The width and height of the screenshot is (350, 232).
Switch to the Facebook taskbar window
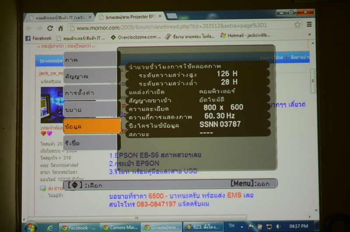[x=79, y=228]
